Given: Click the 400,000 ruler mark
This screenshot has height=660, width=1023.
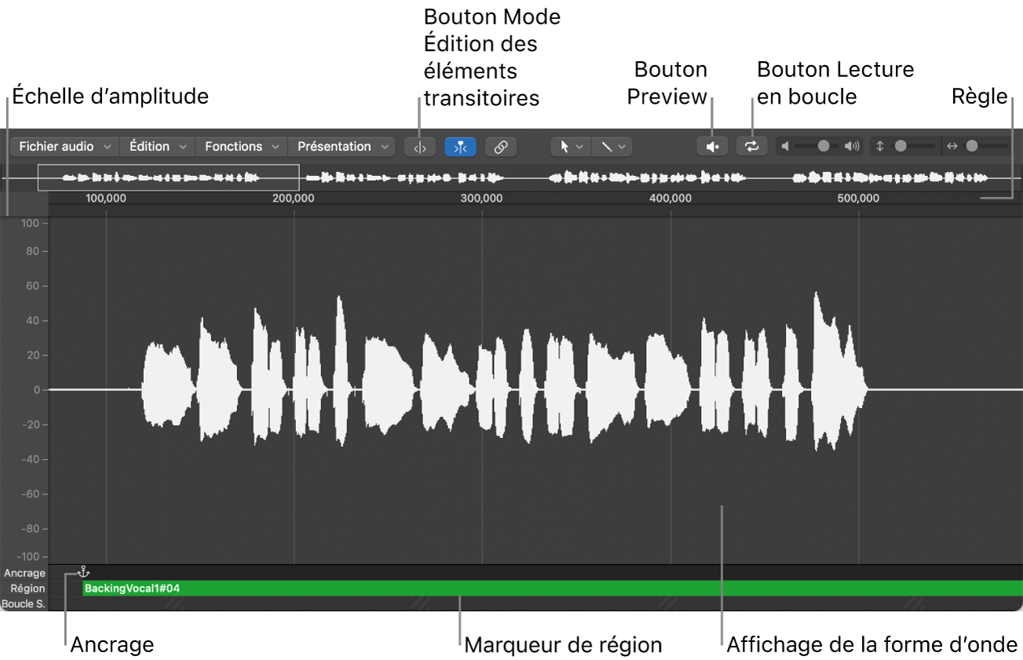Looking at the screenshot, I should 670,199.
